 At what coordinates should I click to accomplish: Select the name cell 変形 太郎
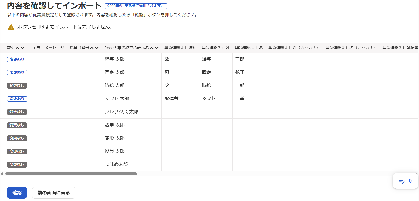[132, 138]
